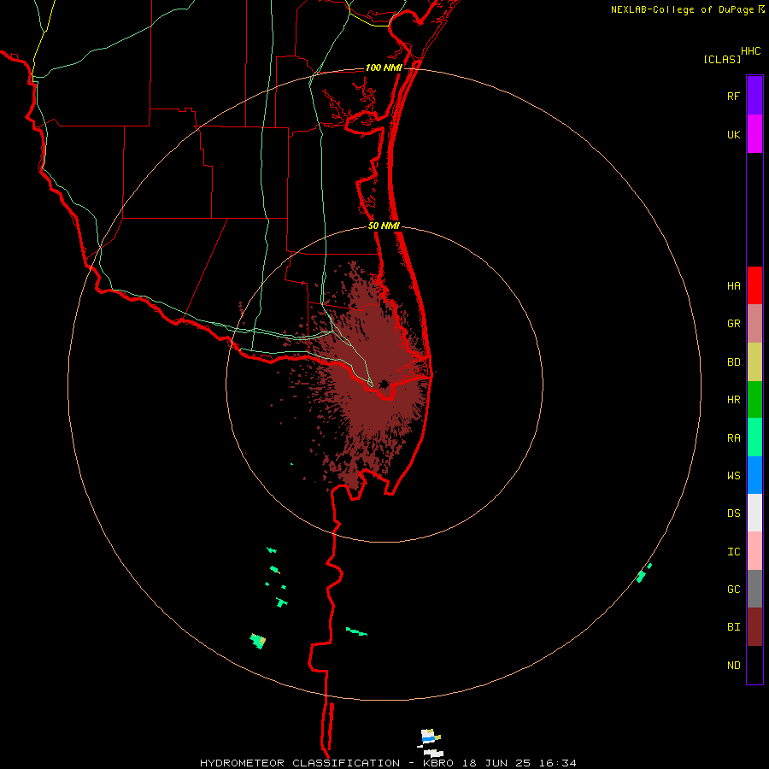Click the HYDROMETEOR CLASSIFICATION title text
The image size is (769, 769).
tap(300, 763)
